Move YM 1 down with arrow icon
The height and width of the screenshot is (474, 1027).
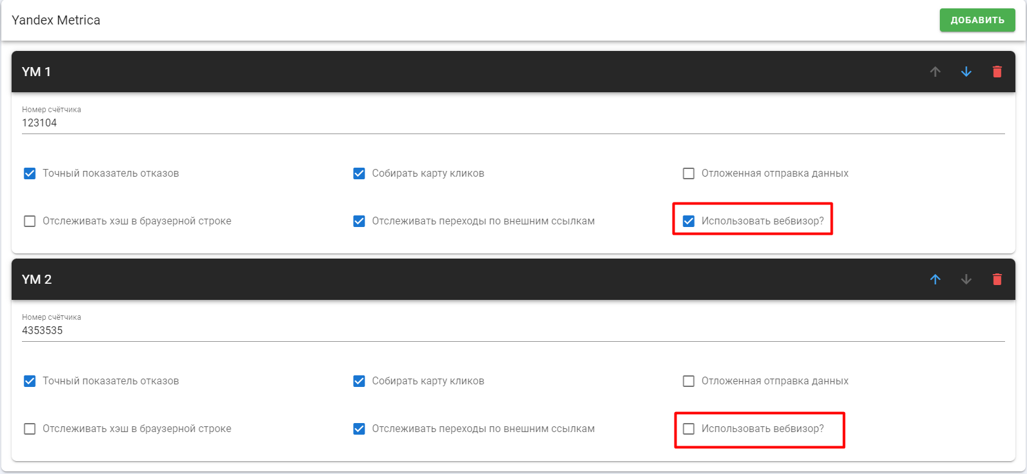(966, 72)
